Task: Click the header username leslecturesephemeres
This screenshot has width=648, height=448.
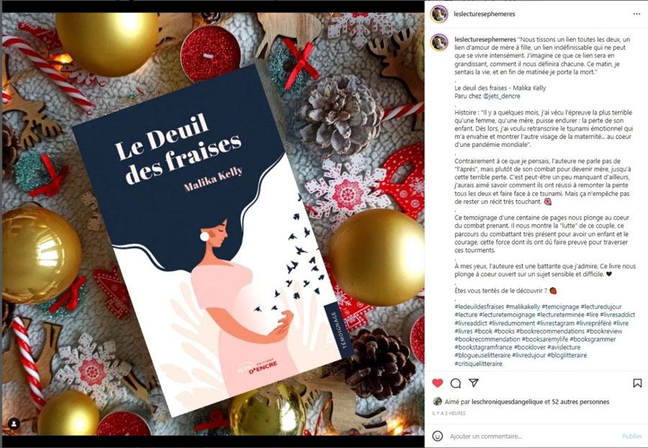Action: (485, 14)
